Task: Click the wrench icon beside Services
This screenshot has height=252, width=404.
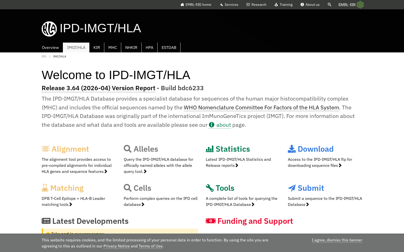Action: coord(221,5)
